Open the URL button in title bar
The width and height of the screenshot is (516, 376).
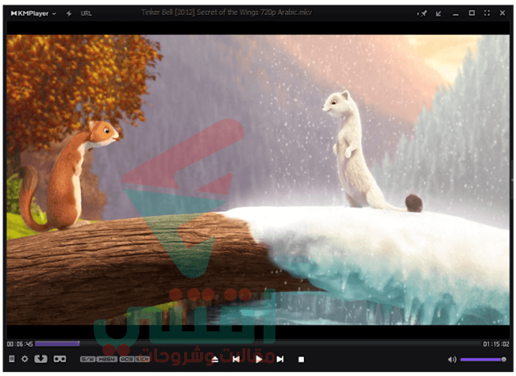[87, 13]
